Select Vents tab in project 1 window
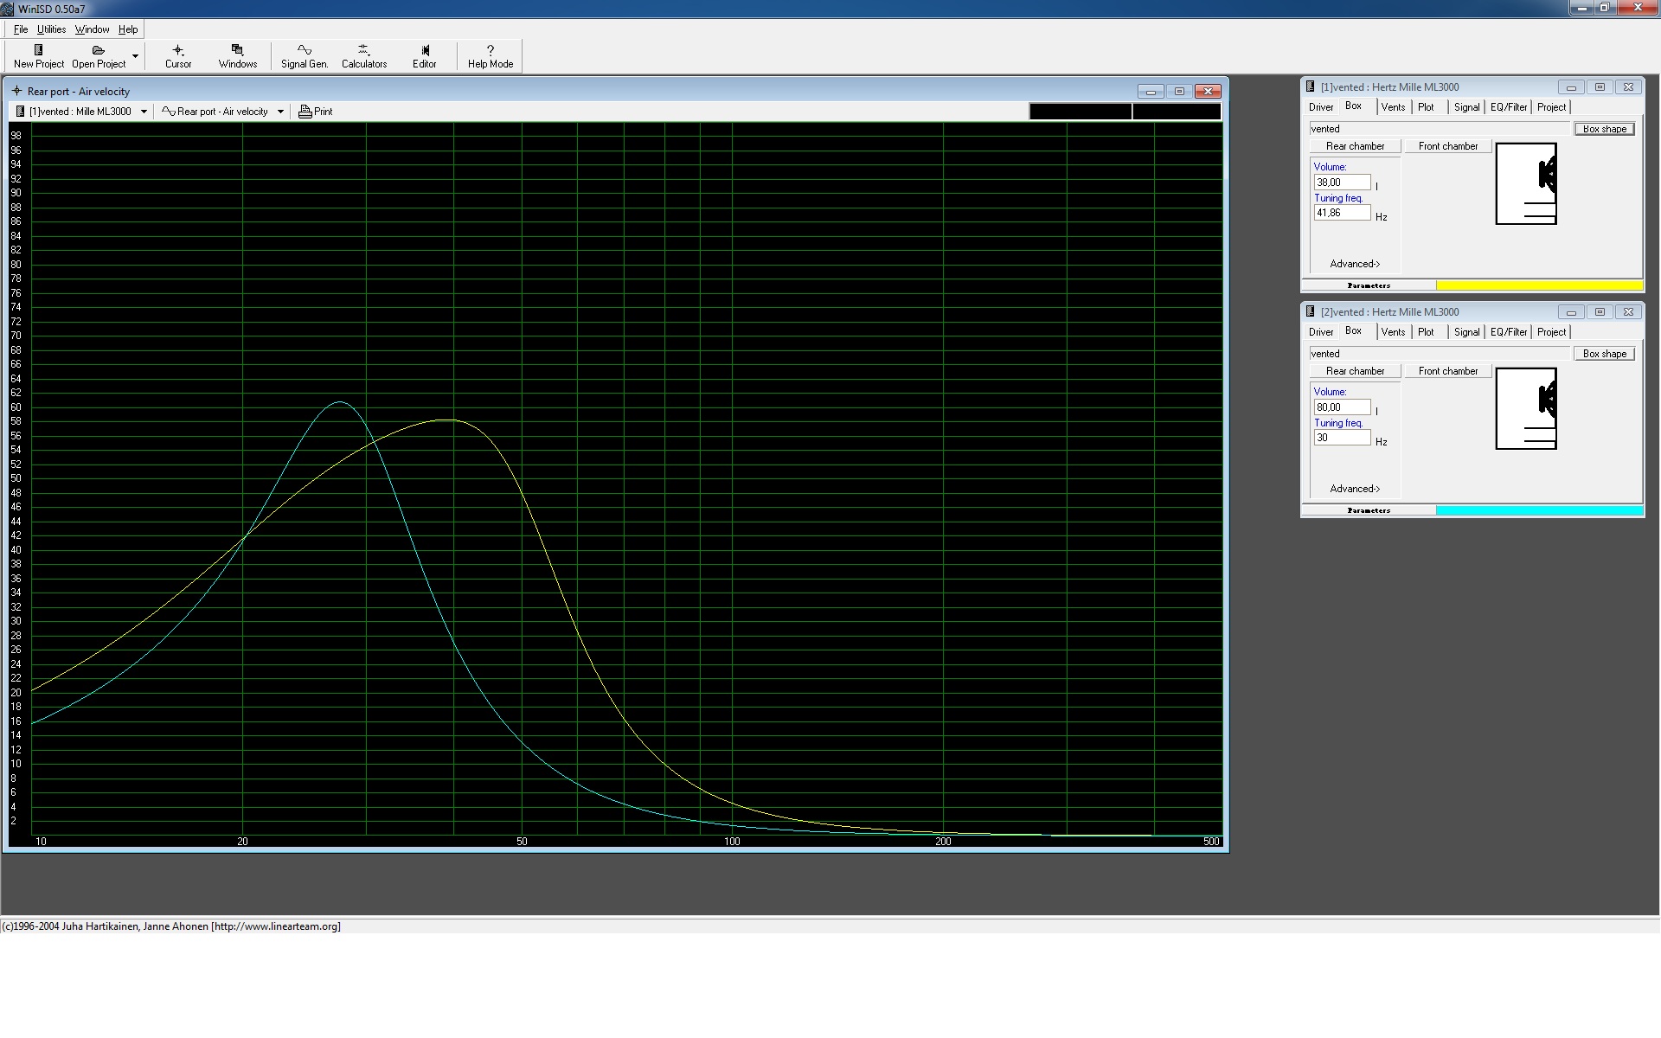The width and height of the screenshot is (1661, 1038). pos(1393,107)
